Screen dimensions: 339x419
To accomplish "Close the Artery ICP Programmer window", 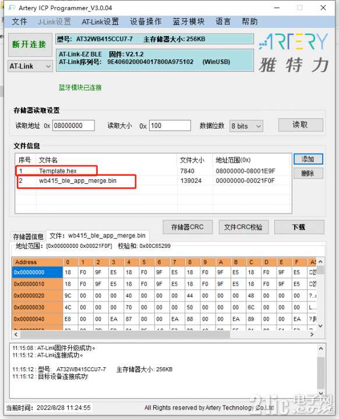I will [323, 8].
